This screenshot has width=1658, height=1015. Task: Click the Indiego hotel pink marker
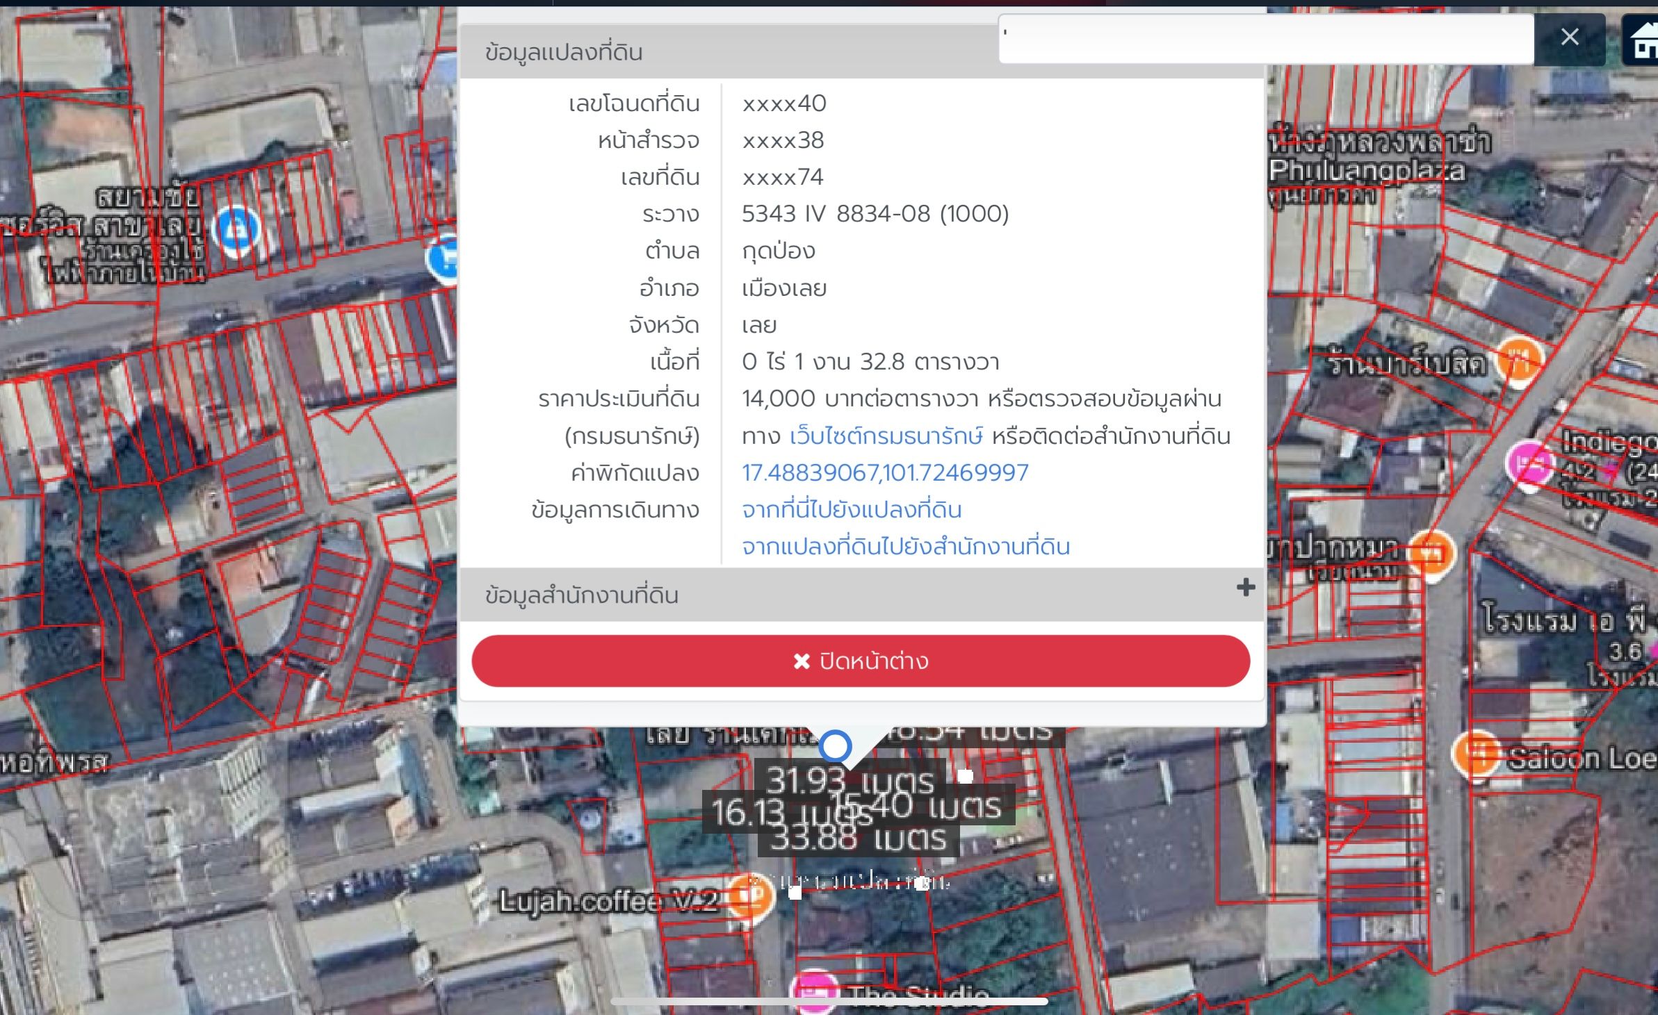tap(1529, 464)
